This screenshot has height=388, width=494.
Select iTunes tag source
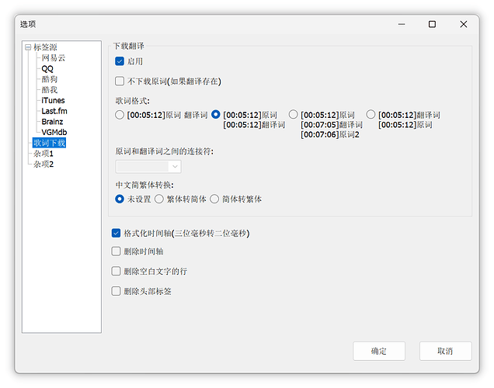[x=53, y=100]
